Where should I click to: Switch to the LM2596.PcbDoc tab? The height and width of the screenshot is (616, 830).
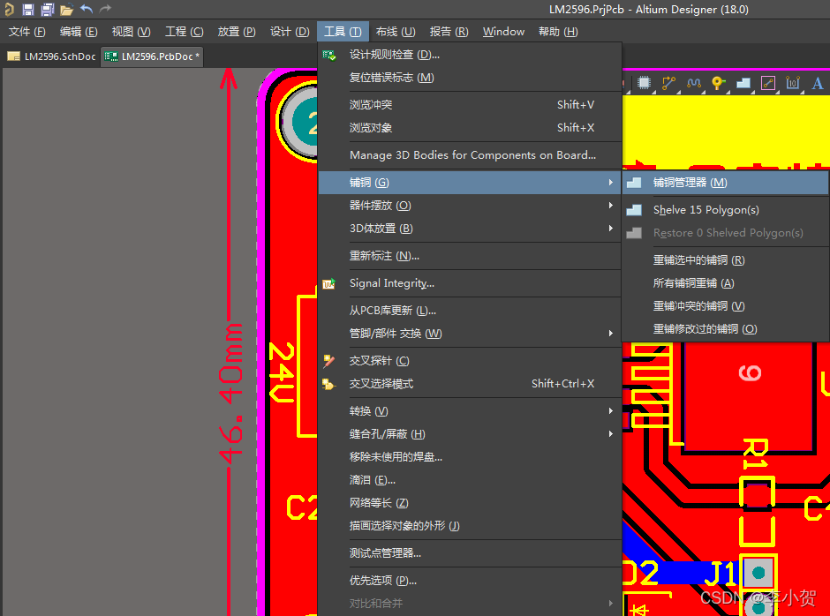pos(152,56)
